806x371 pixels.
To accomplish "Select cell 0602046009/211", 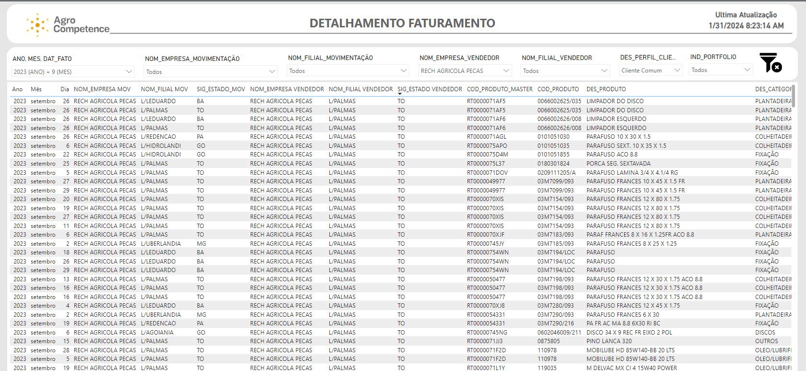I will pos(559,333).
